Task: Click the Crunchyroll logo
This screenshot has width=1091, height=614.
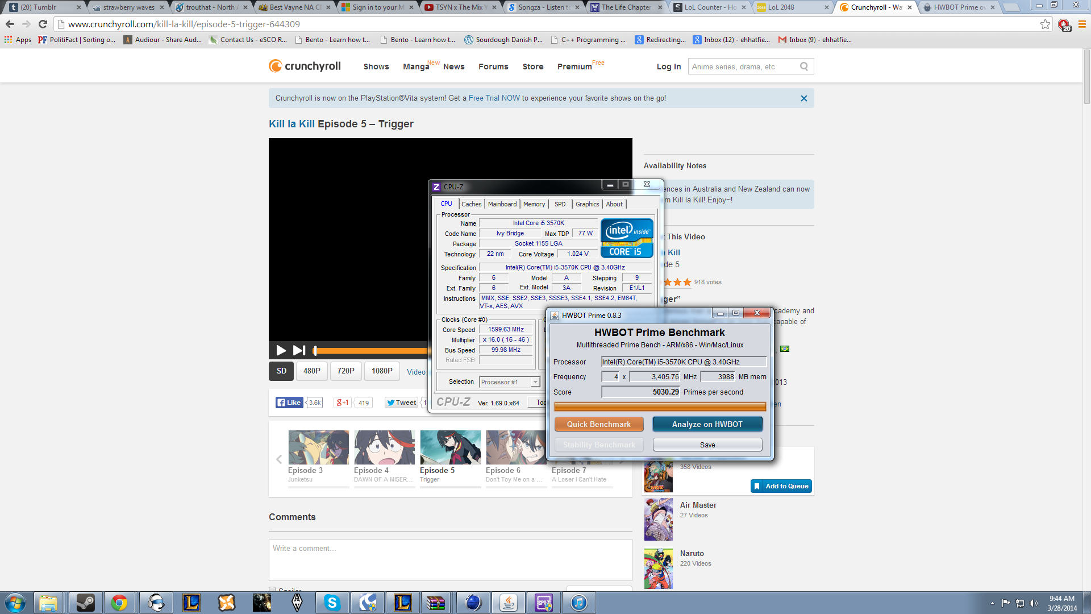Action: coord(305,66)
